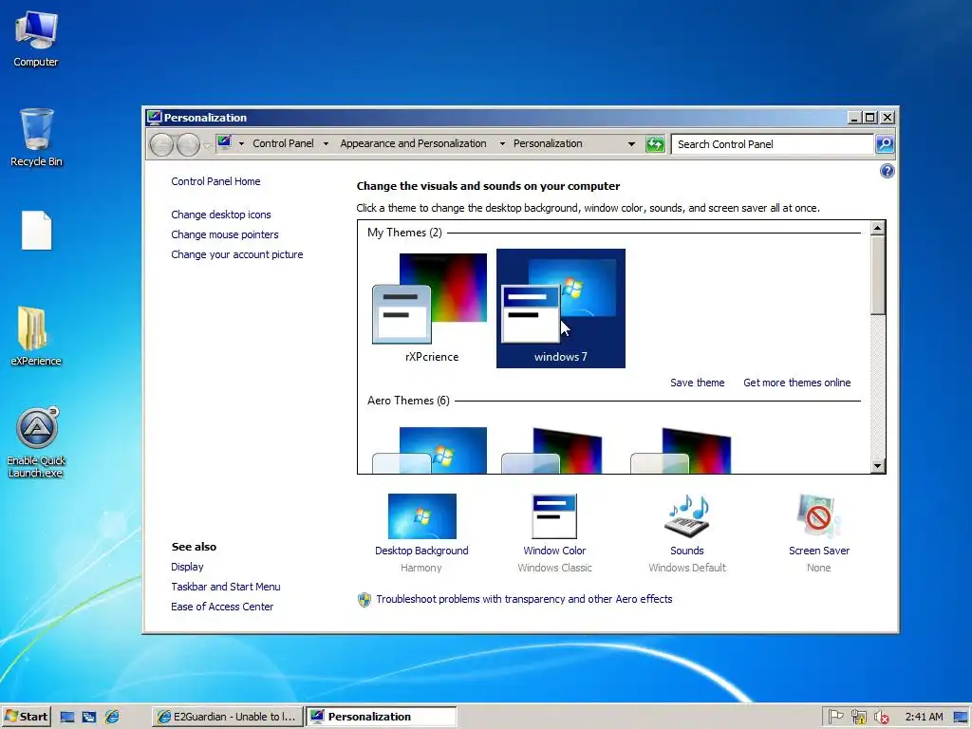Open Change desktop icons link
This screenshot has width=972, height=729.
(x=220, y=215)
